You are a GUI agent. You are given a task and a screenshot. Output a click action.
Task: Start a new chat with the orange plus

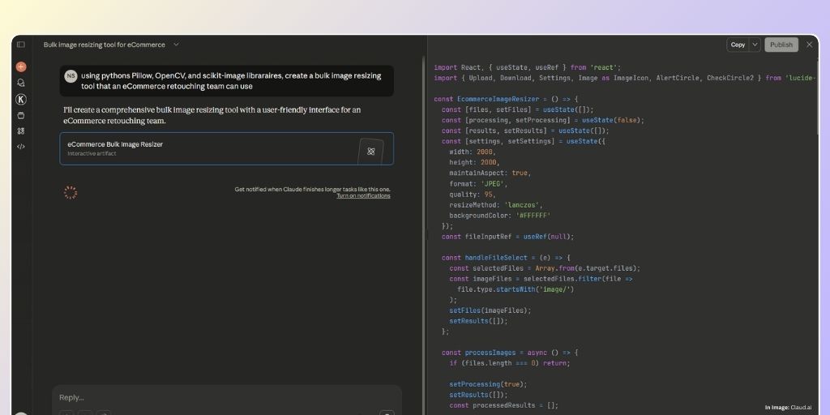[21, 66]
